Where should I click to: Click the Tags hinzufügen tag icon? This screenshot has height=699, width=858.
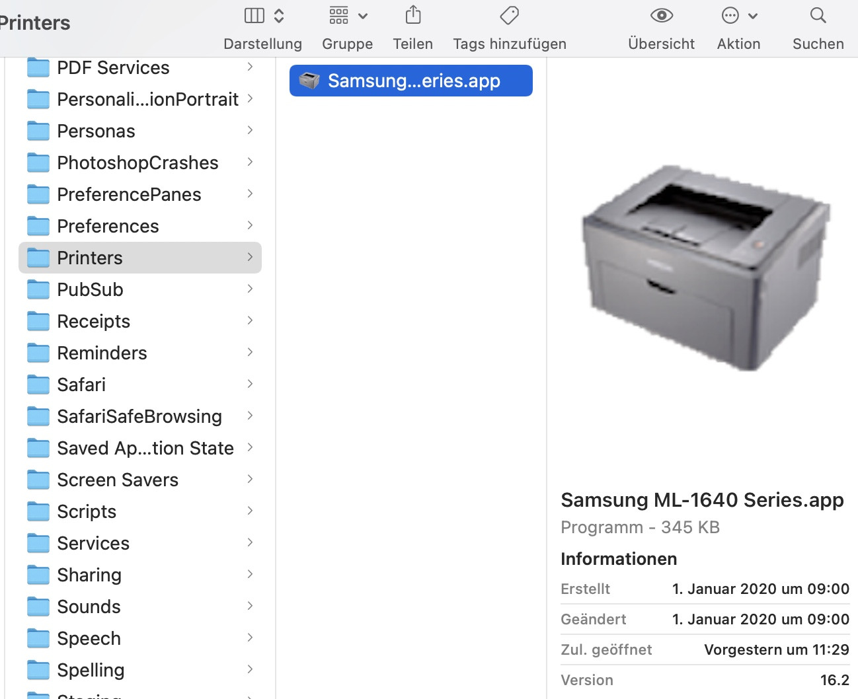(x=510, y=15)
